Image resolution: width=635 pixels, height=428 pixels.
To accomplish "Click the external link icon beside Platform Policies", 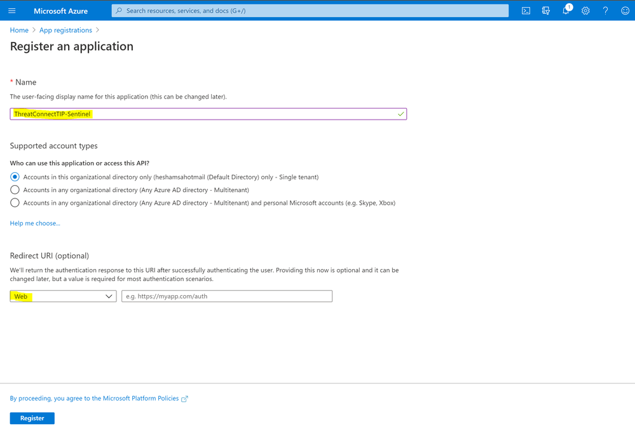I will (185, 399).
